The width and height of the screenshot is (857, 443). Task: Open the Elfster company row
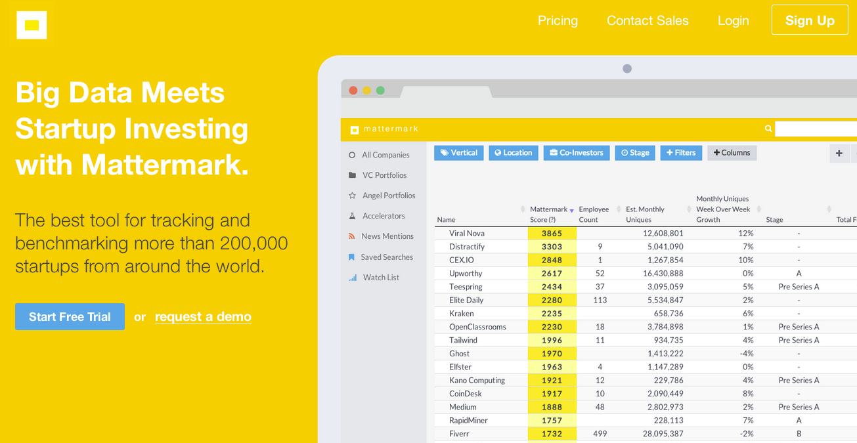coord(646,367)
